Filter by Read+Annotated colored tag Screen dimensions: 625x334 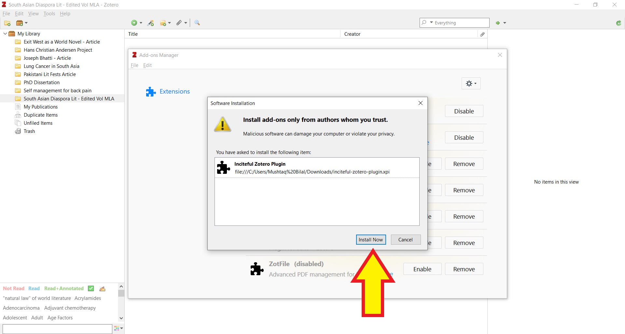(x=64, y=289)
